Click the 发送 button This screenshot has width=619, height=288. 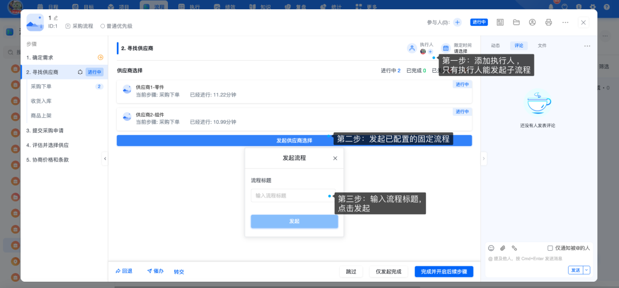(x=575, y=270)
